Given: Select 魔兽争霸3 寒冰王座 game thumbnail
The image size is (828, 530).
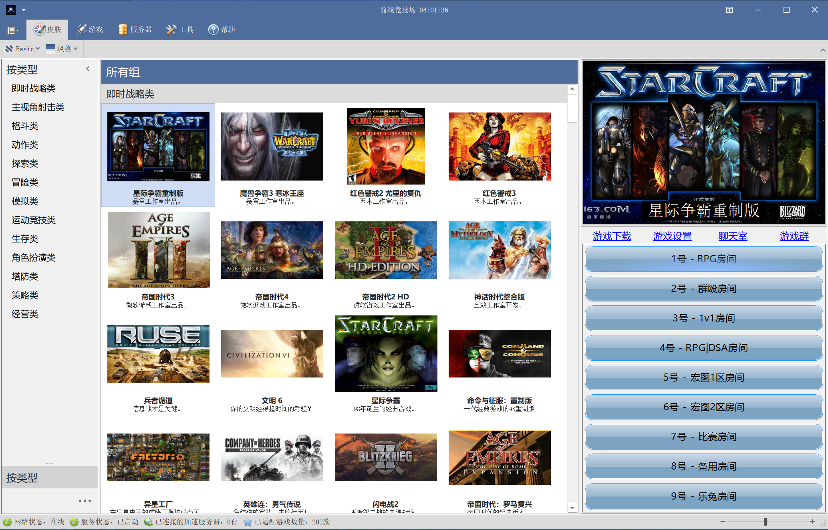Looking at the screenshot, I should (x=272, y=147).
